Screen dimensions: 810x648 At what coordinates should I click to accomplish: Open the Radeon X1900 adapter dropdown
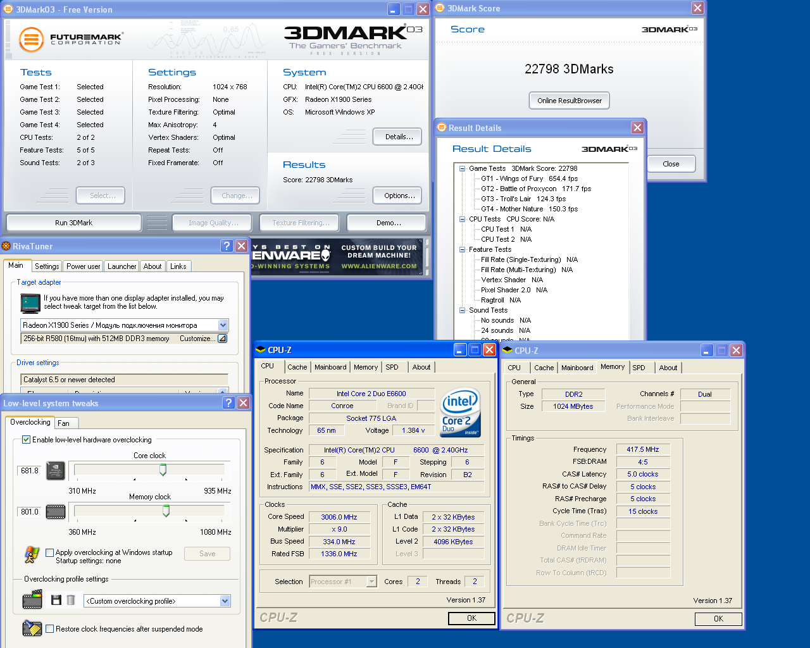[223, 325]
